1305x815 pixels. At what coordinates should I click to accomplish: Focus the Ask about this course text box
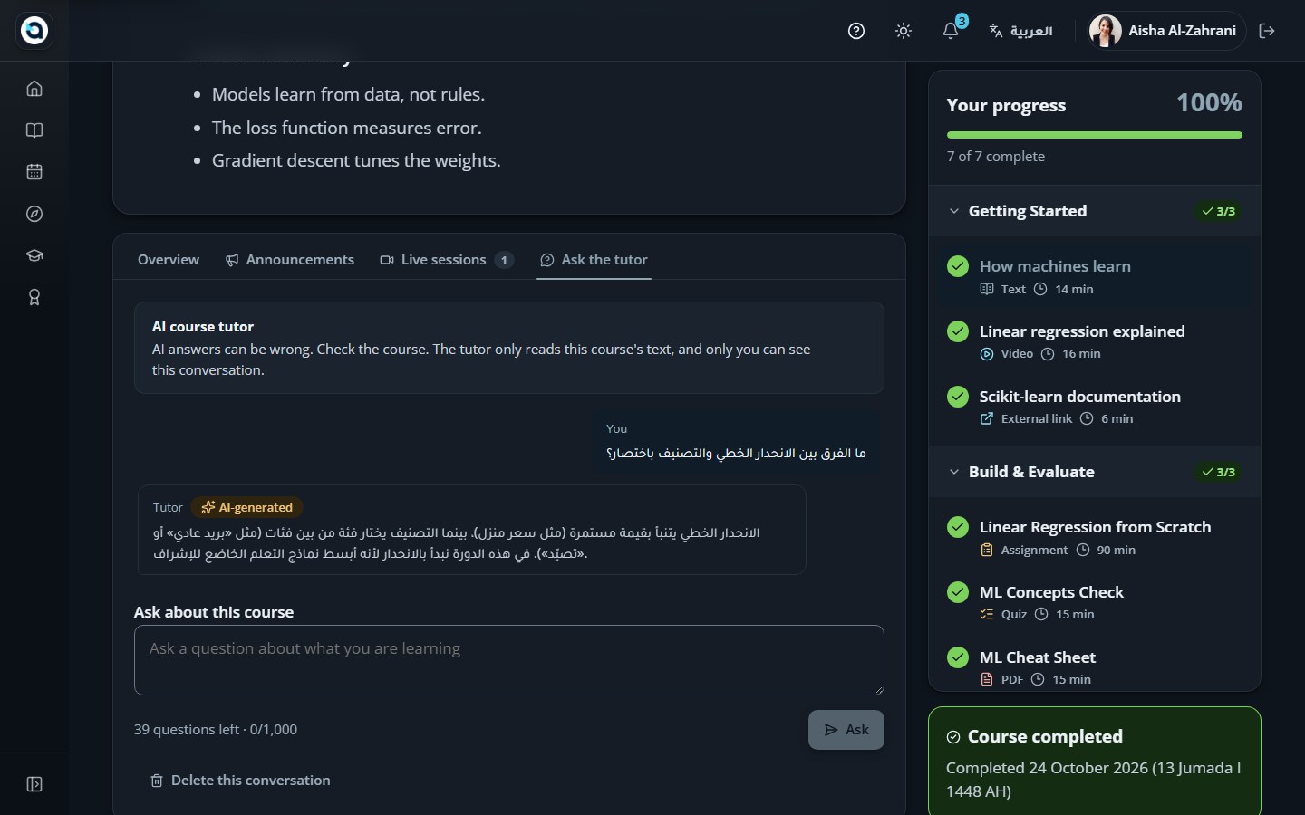[509, 660]
